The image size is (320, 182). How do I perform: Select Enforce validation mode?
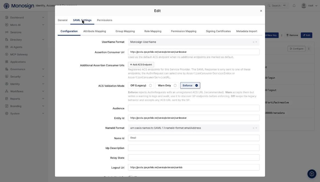click(x=190, y=86)
